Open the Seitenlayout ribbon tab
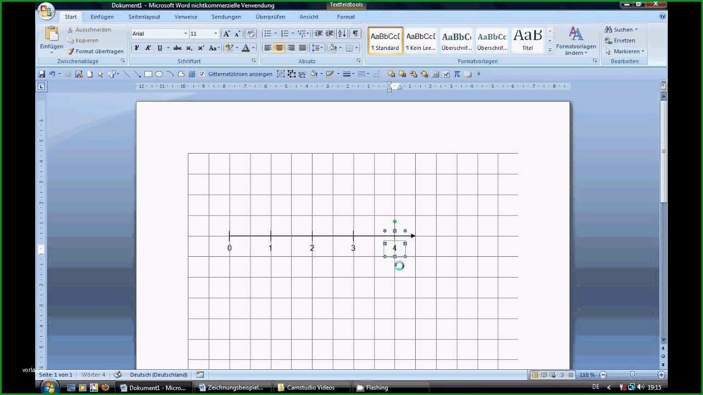The image size is (703, 395). (144, 17)
